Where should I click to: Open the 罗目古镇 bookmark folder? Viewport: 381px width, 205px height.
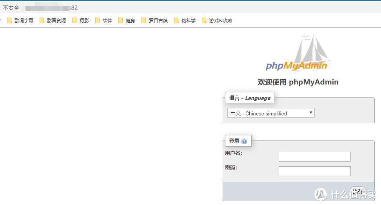pos(155,21)
